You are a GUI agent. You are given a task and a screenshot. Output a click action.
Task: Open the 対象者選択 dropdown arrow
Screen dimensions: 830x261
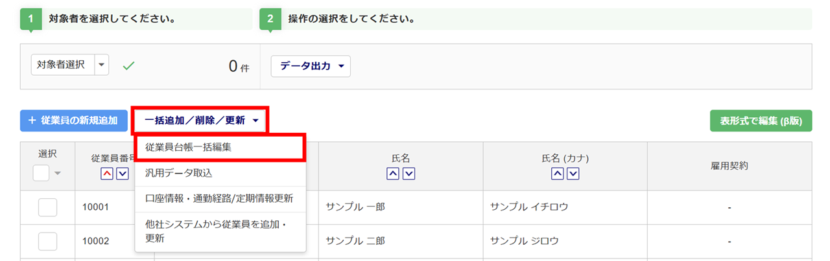[x=102, y=65]
